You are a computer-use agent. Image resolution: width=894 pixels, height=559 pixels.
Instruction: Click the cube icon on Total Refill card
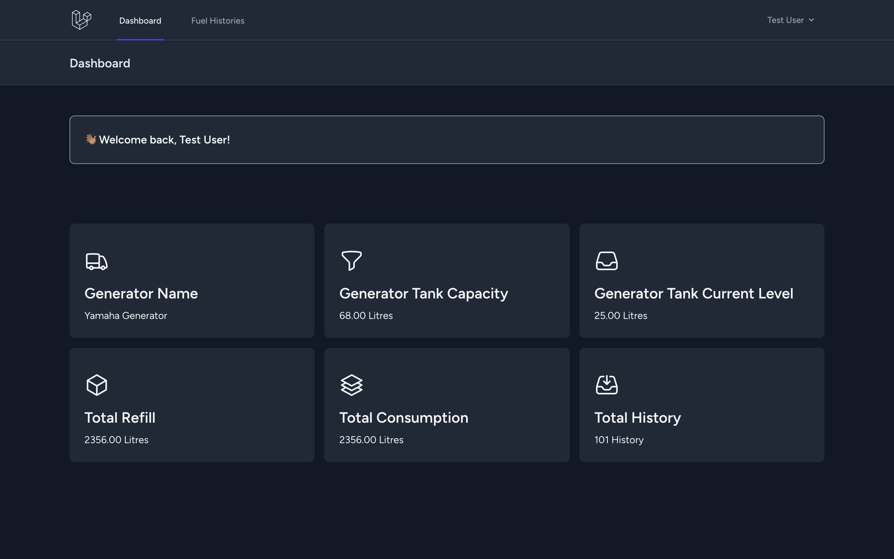[97, 385]
